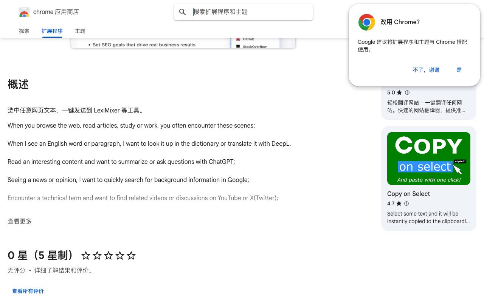This screenshot has height=302, width=484.
Task: Click the first star in the rating row
Action: tap(86, 256)
